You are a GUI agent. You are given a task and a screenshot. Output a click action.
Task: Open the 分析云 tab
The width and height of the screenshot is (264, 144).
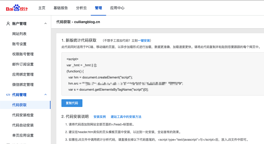pyautogui.click(x=81, y=8)
